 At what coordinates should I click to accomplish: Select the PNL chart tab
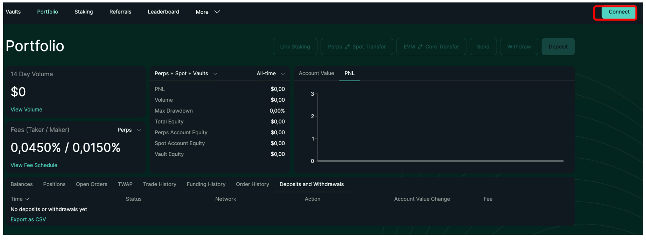[349, 73]
